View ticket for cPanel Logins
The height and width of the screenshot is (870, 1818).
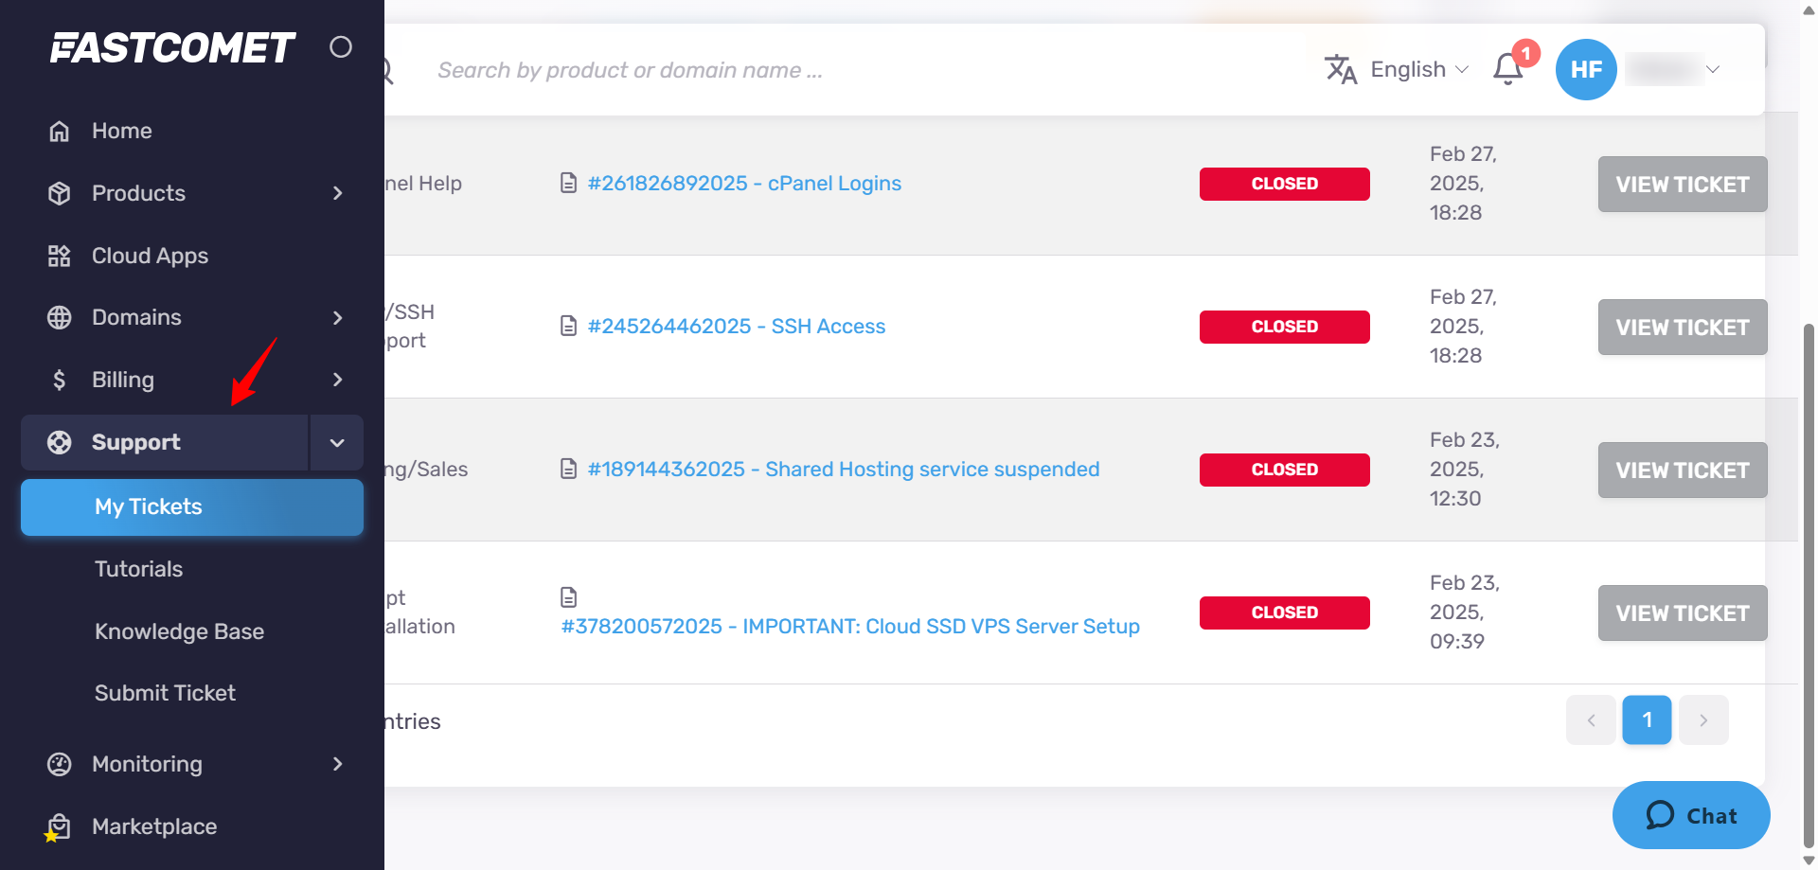point(1683,184)
